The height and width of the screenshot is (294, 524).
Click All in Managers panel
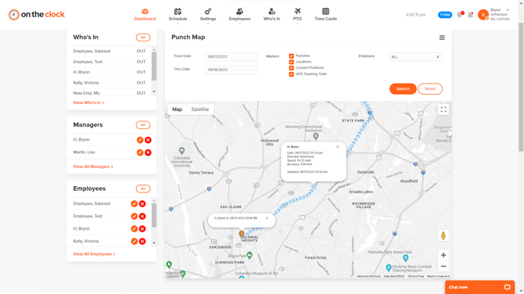(143, 125)
